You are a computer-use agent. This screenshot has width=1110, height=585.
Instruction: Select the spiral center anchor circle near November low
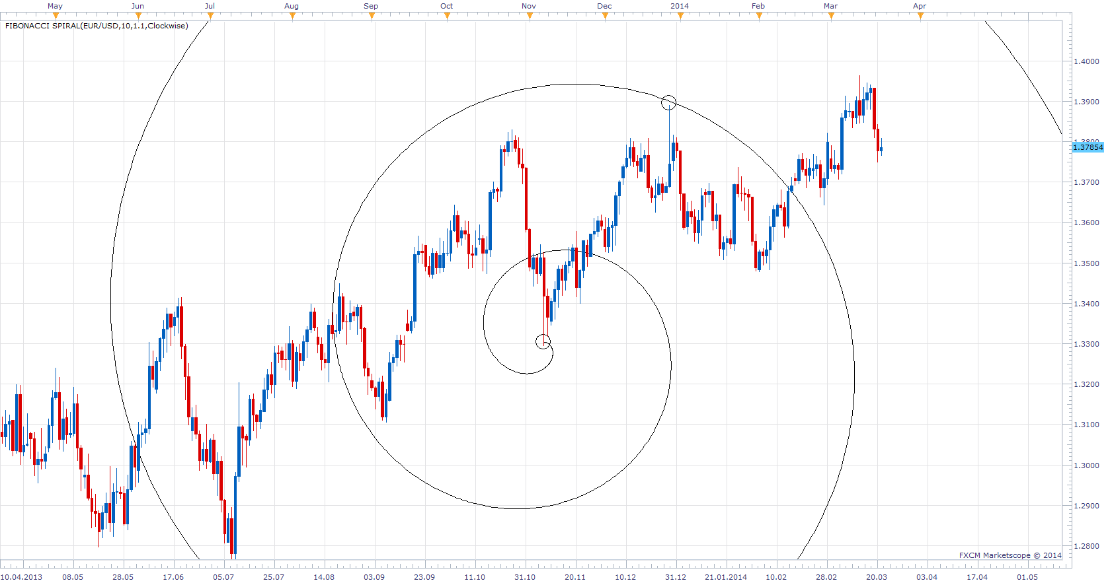(x=543, y=341)
